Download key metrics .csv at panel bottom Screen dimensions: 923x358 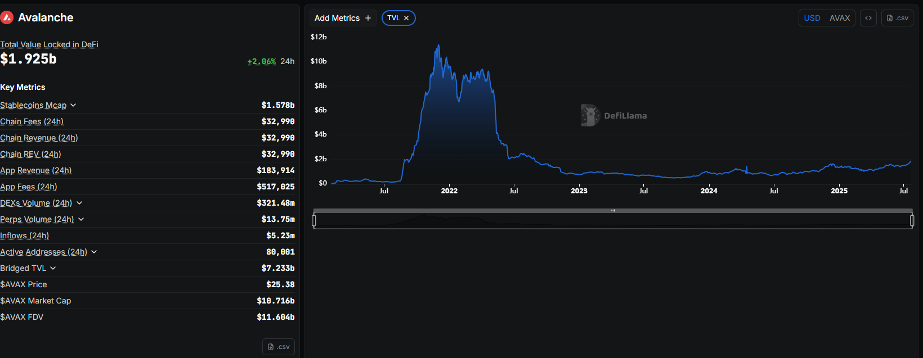pos(279,347)
